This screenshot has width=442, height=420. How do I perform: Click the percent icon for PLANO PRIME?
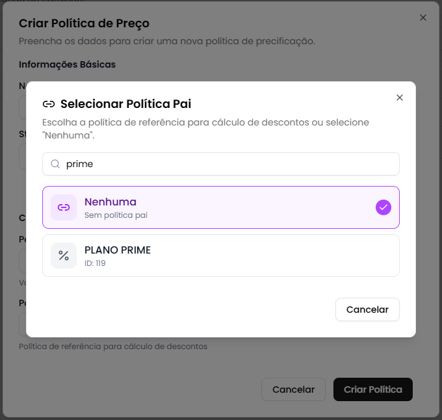tap(64, 256)
